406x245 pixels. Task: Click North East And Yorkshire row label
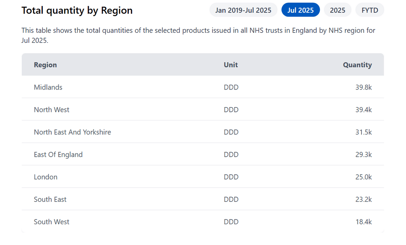(x=72, y=132)
